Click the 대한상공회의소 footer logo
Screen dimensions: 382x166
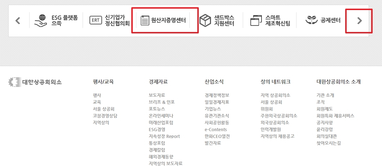point(35,82)
